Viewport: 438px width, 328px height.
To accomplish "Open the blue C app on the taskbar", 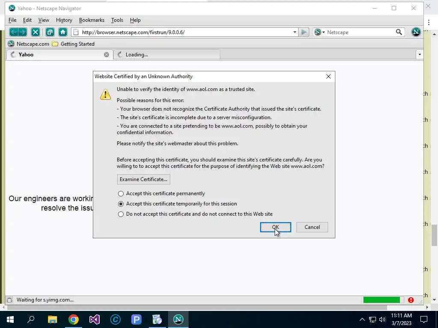I will [x=115, y=319].
